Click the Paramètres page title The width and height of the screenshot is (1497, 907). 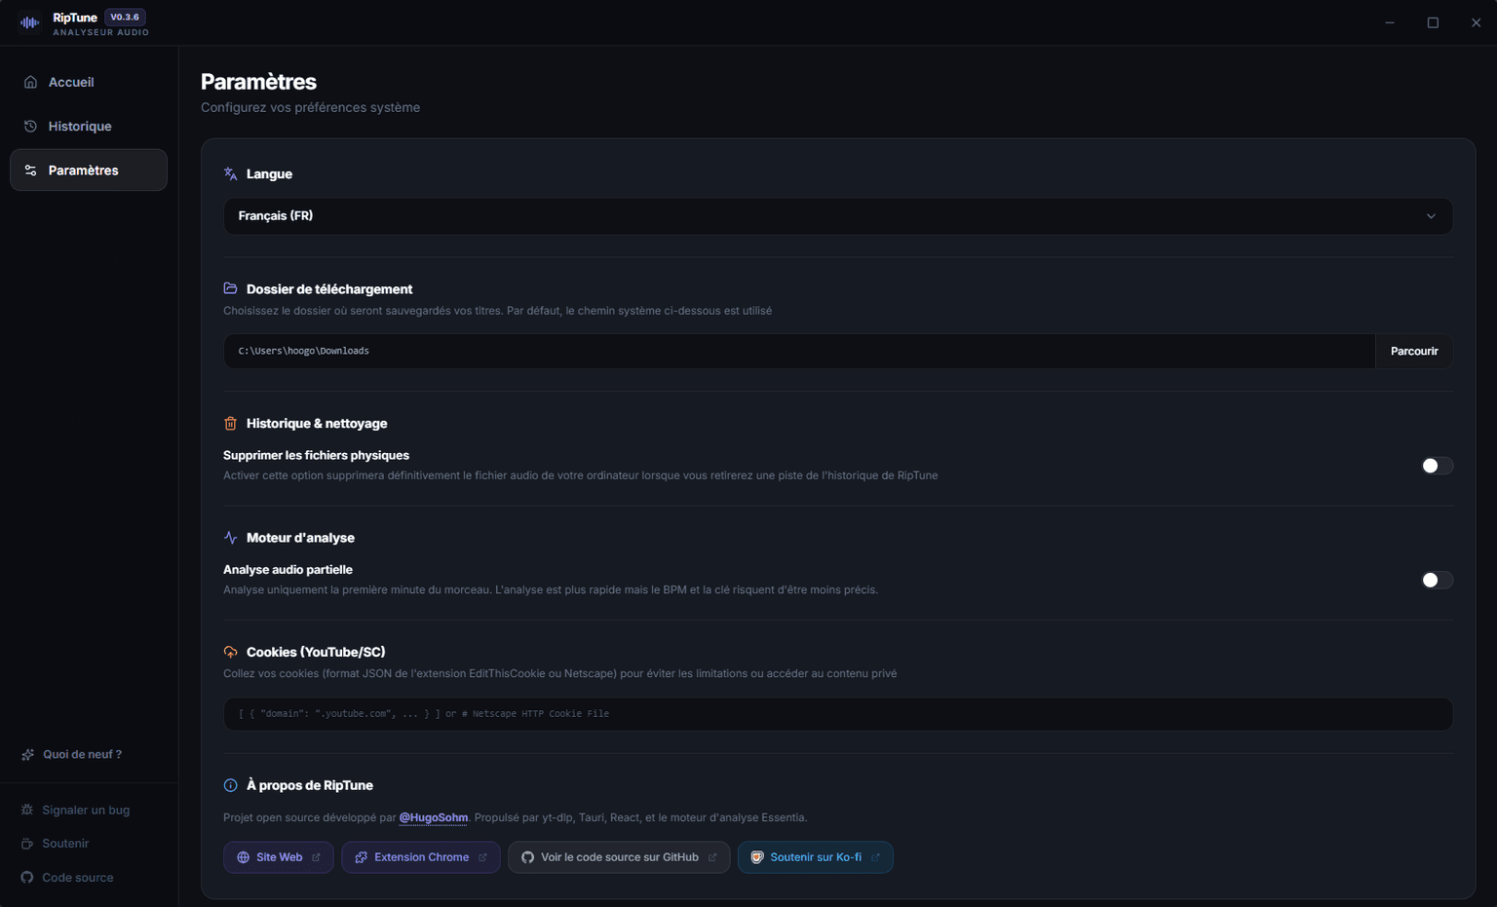click(259, 82)
